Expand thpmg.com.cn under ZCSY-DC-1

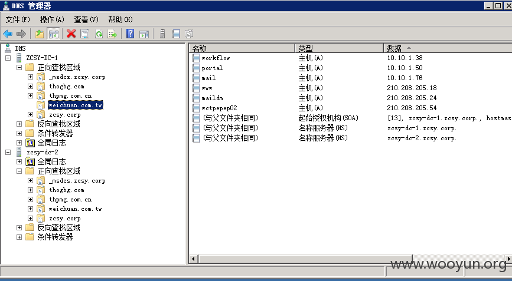tap(30, 96)
